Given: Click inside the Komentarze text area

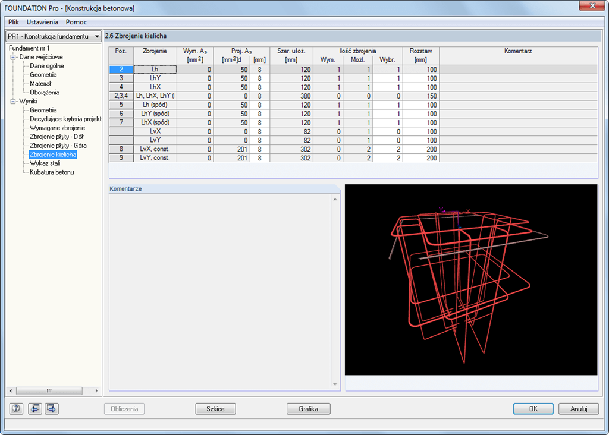Looking at the screenshot, I should coord(220,292).
